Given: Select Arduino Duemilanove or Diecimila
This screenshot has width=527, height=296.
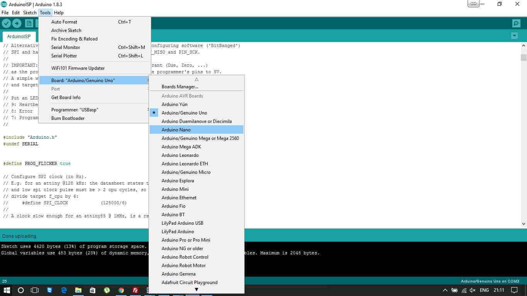Looking at the screenshot, I should (197, 121).
